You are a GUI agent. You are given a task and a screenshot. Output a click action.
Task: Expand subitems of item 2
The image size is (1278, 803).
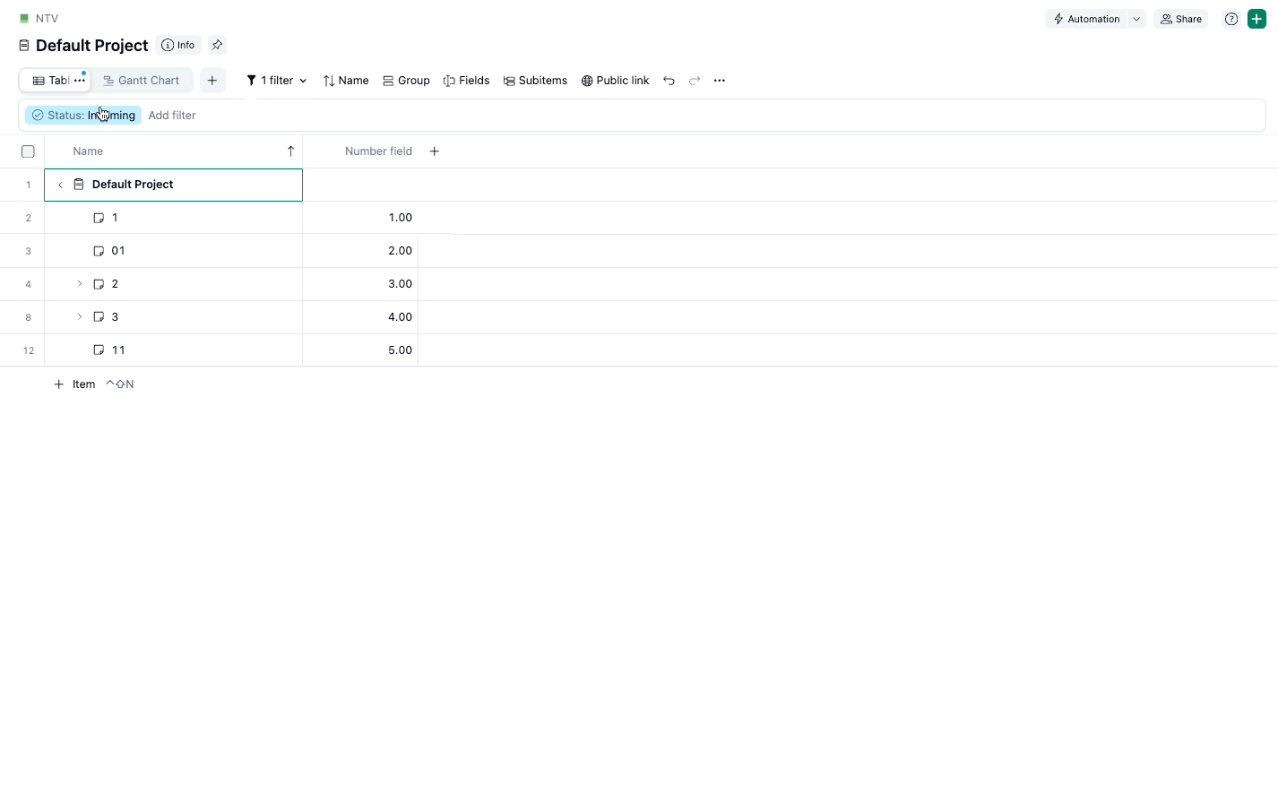click(x=79, y=283)
